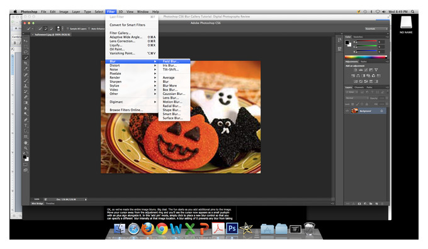The image size is (428, 249).
Task: Open the Trash in the Dock
Action: (309, 228)
